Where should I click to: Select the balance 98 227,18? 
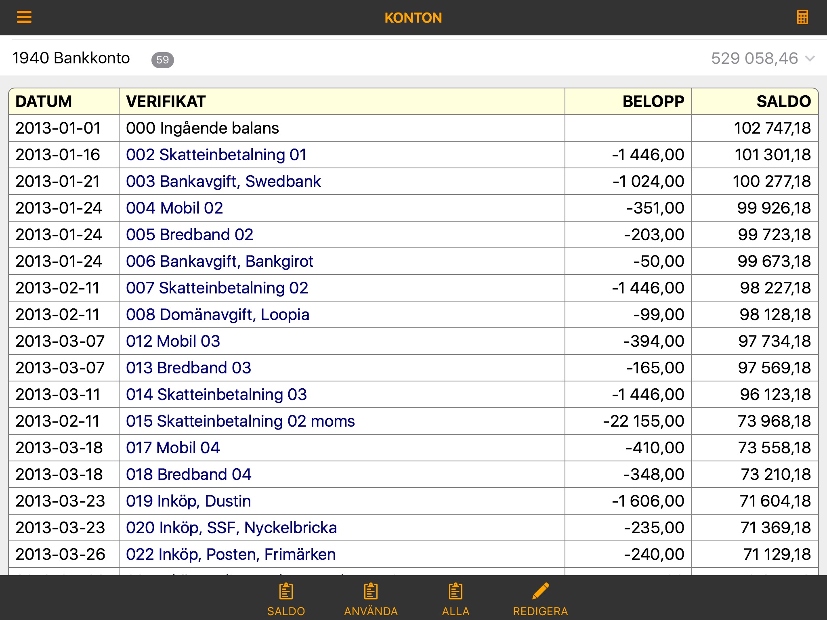coord(775,288)
